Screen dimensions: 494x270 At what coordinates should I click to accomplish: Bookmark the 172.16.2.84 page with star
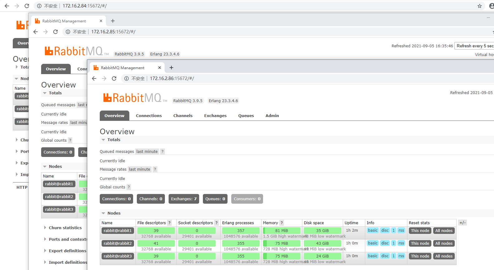point(480,6)
